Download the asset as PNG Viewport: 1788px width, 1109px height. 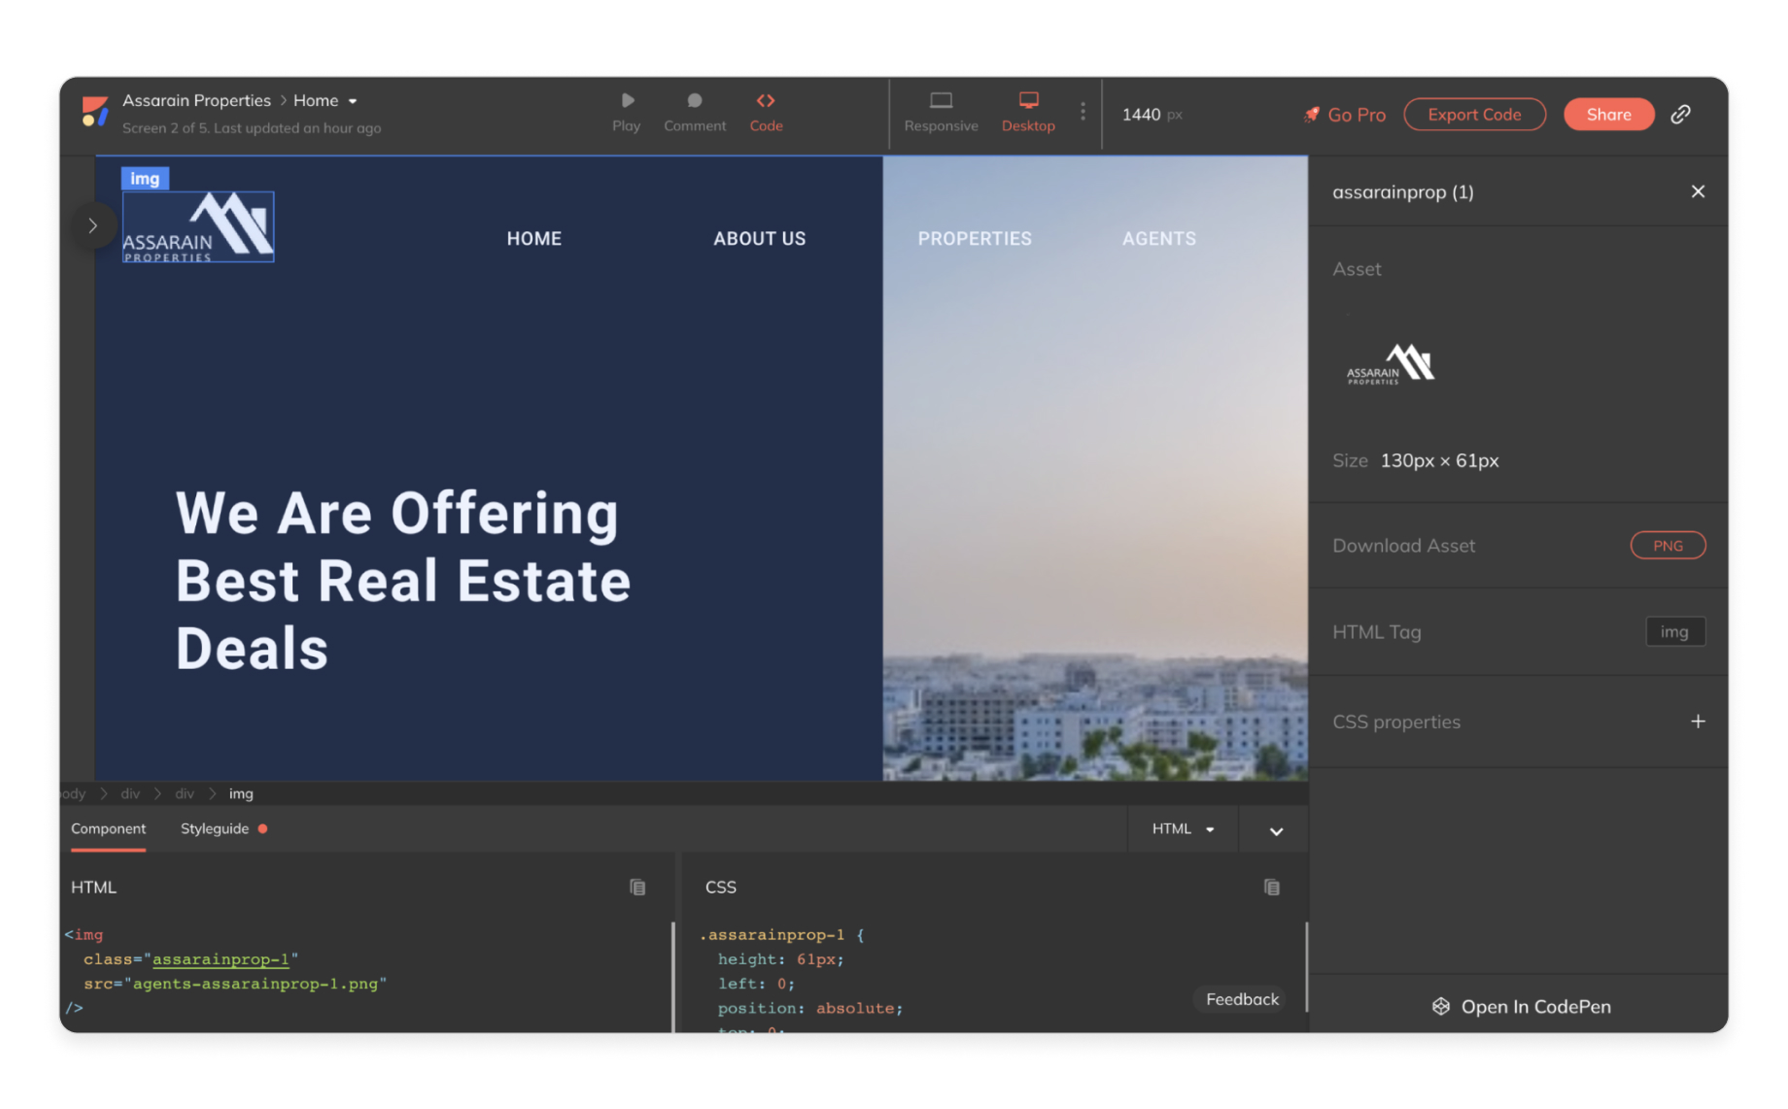[x=1667, y=546]
